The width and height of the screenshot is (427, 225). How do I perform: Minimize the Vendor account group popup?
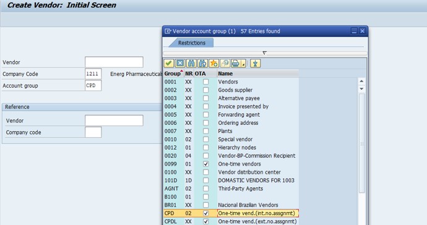(x=354, y=31)
